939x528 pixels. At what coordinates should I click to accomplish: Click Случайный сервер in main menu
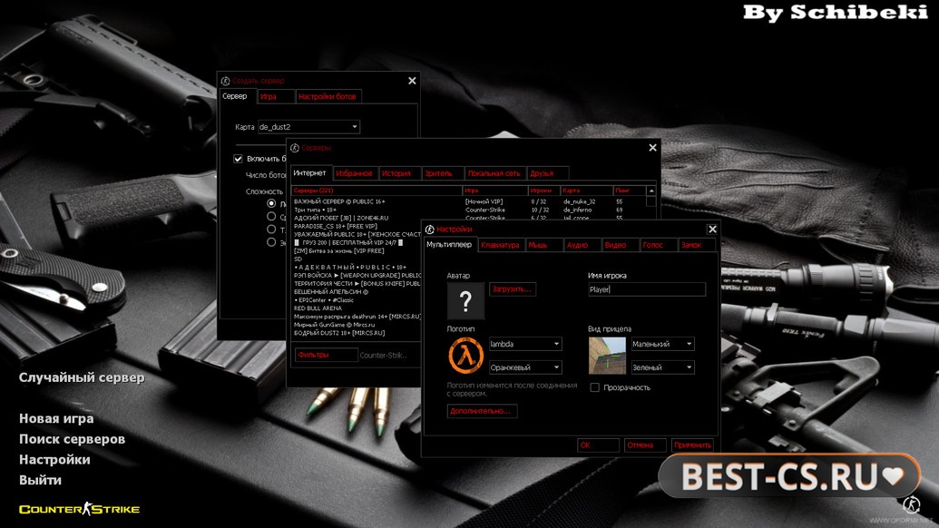click(x=82, y=377)
